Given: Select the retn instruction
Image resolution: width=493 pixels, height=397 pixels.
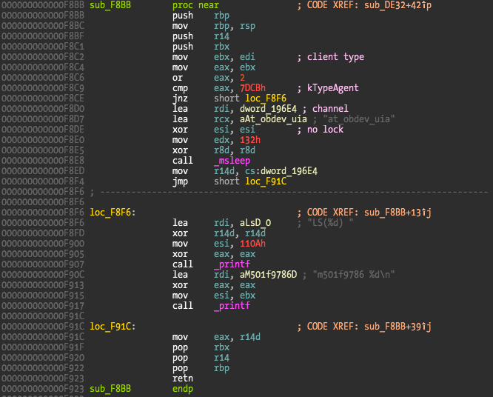Looking at the screenshot, I should 182,378.
